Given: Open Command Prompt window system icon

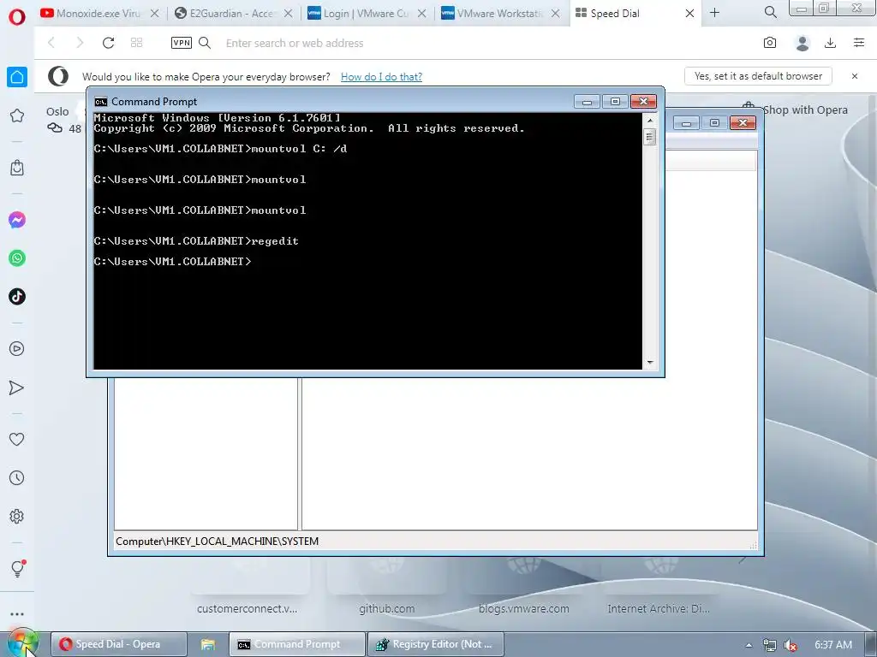Looking at the screenshot, I should 101,102.
